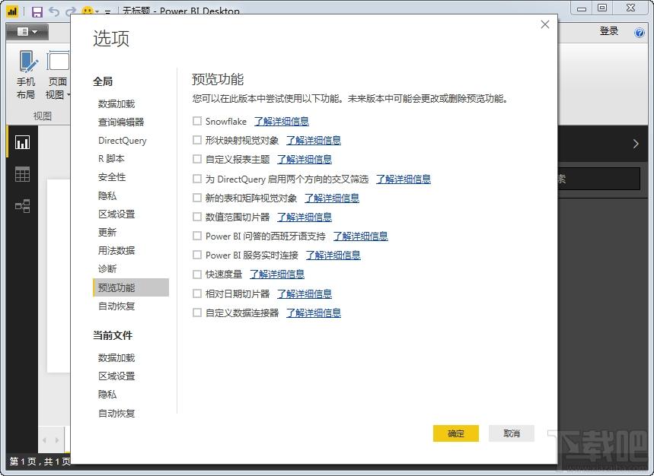Select 隐私 under 当前文件
Image resolution: width=654 pixels, height=476 pixels.
tap(107, 394)
